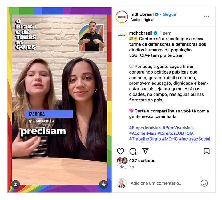Viewport: 222px width, 200px height.
Task: Open comments with the speech bubble icon
Action: [133, 151]
